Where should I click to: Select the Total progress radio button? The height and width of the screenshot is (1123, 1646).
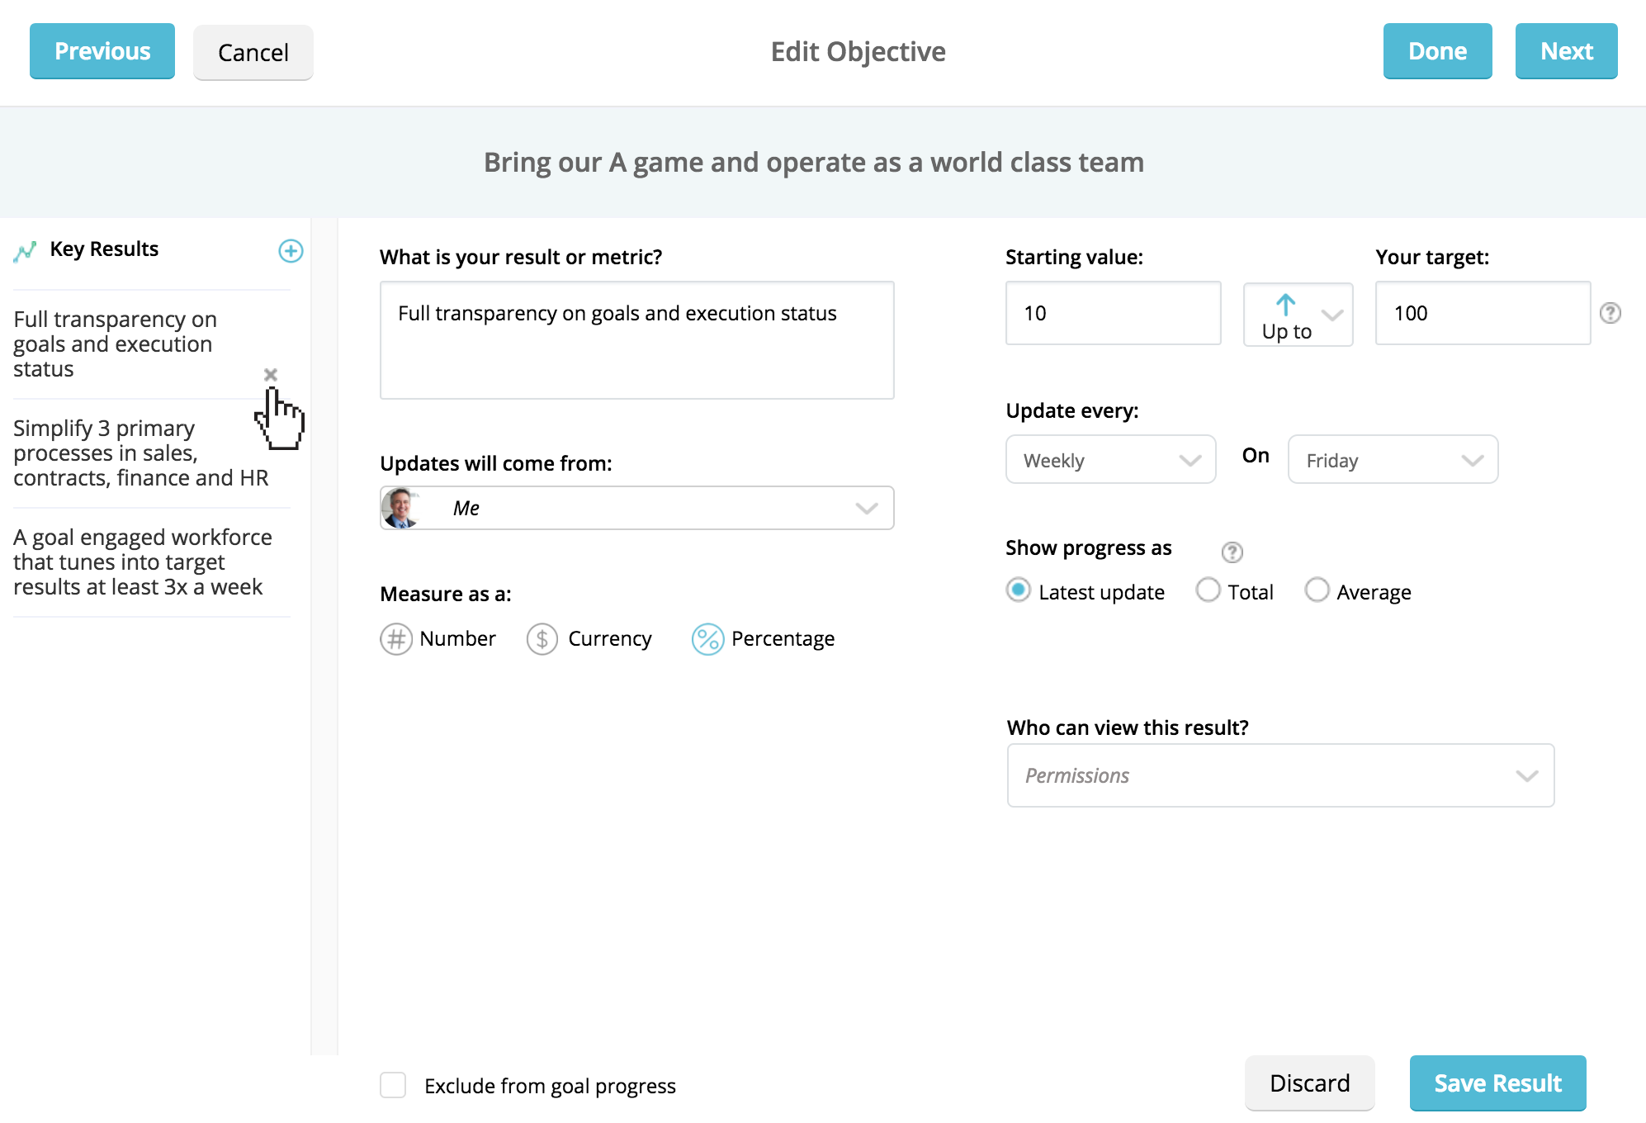(x=1208, y=590)
